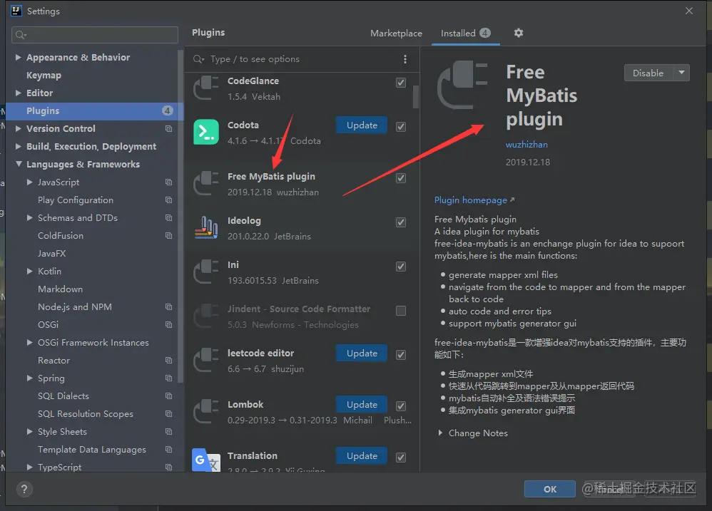The width and height of the screenshot is (712, 511).
Task: Click the Disable plugin button
Action: (x=648, y=73)
